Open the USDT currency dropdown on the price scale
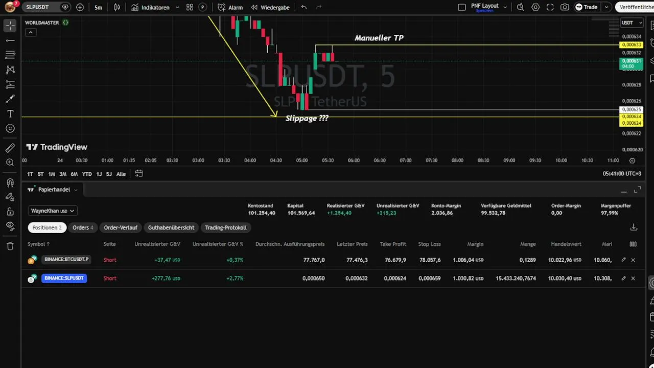 (632, 22)
